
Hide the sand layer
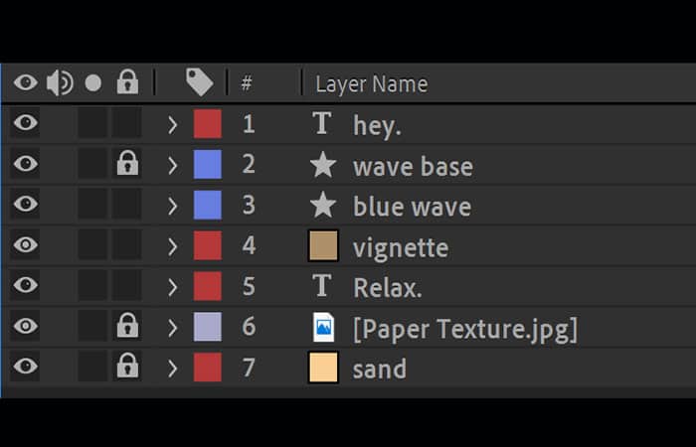[25, 366]
